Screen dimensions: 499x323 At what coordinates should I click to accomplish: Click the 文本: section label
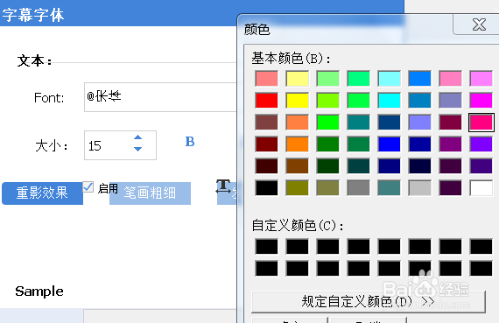click(x=34, y=60)
